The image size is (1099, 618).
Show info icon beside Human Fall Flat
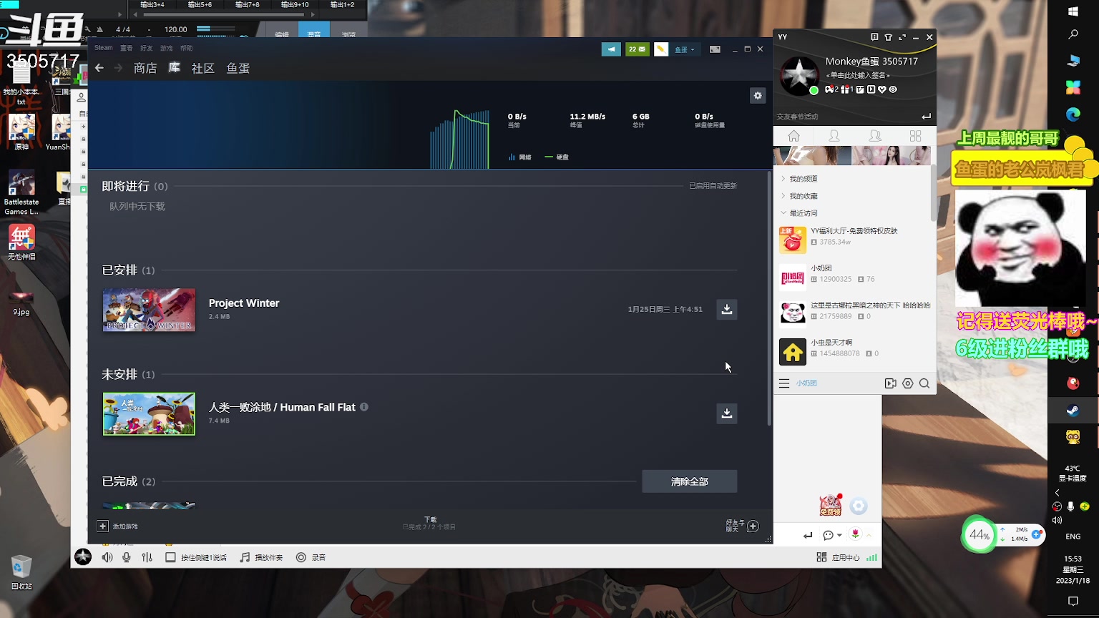click(364, 407)
